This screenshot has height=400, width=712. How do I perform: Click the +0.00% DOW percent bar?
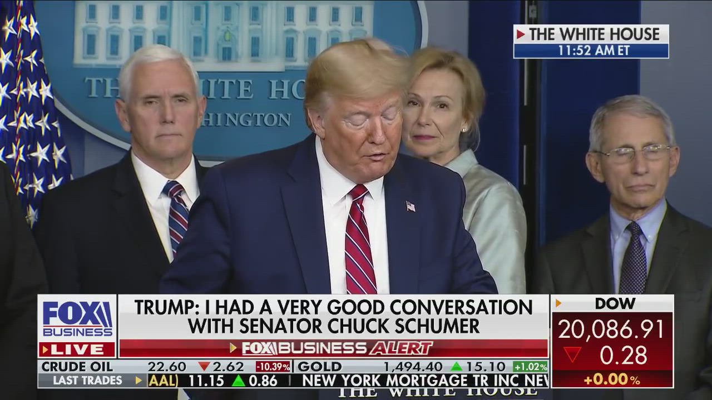612,381
